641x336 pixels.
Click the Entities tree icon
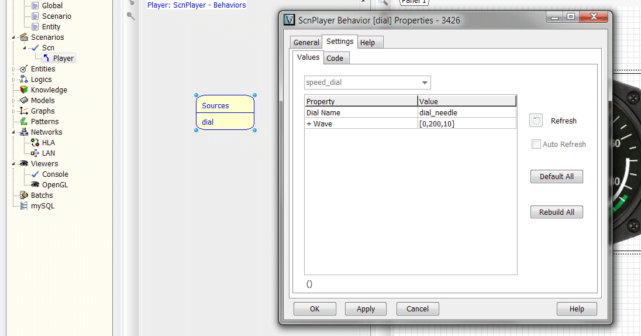point(24,69)
